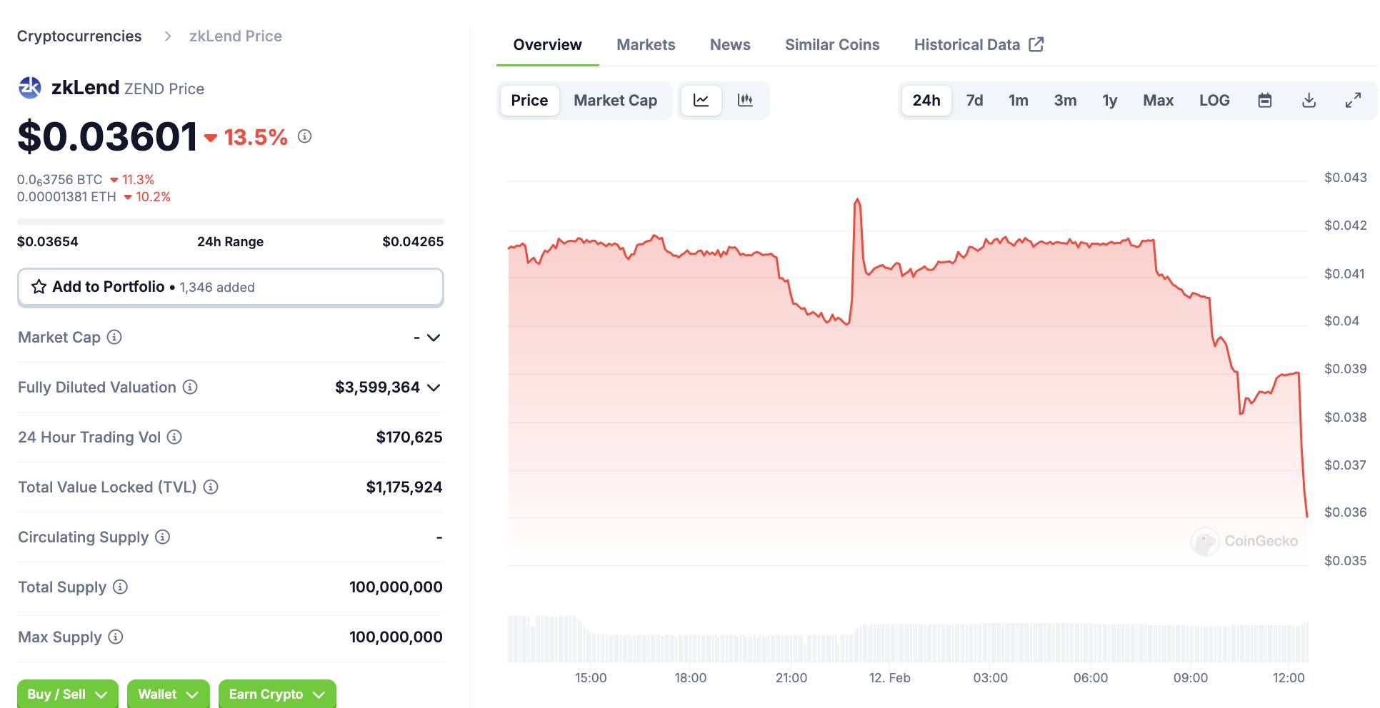Open Max Supply info icon
The image size is (1380, 708).
(116, 637)
